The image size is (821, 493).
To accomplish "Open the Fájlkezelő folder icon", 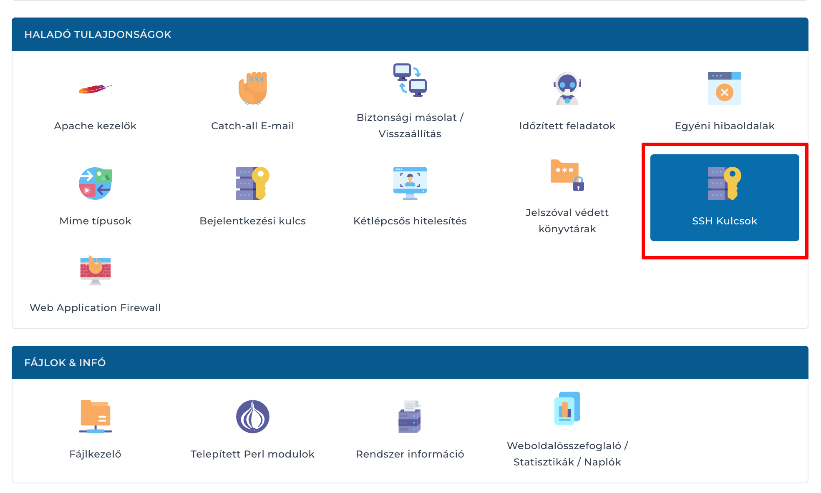I will (x=95, y=416).
